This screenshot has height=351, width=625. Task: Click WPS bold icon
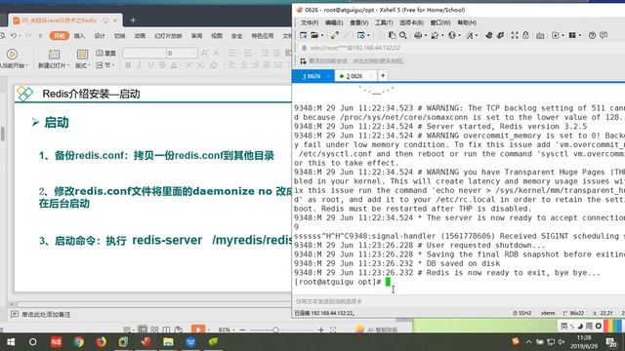(128, 65)
